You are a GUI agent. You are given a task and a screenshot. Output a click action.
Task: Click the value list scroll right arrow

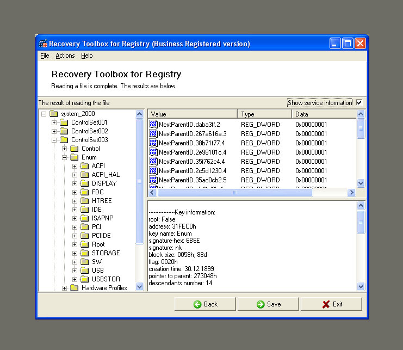(x=351, y=192)
